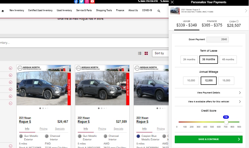Open Info tab on $27,809 Rogue S
Image resolution: width=249 pixels, height=148 pixels.
pos(86,129)
